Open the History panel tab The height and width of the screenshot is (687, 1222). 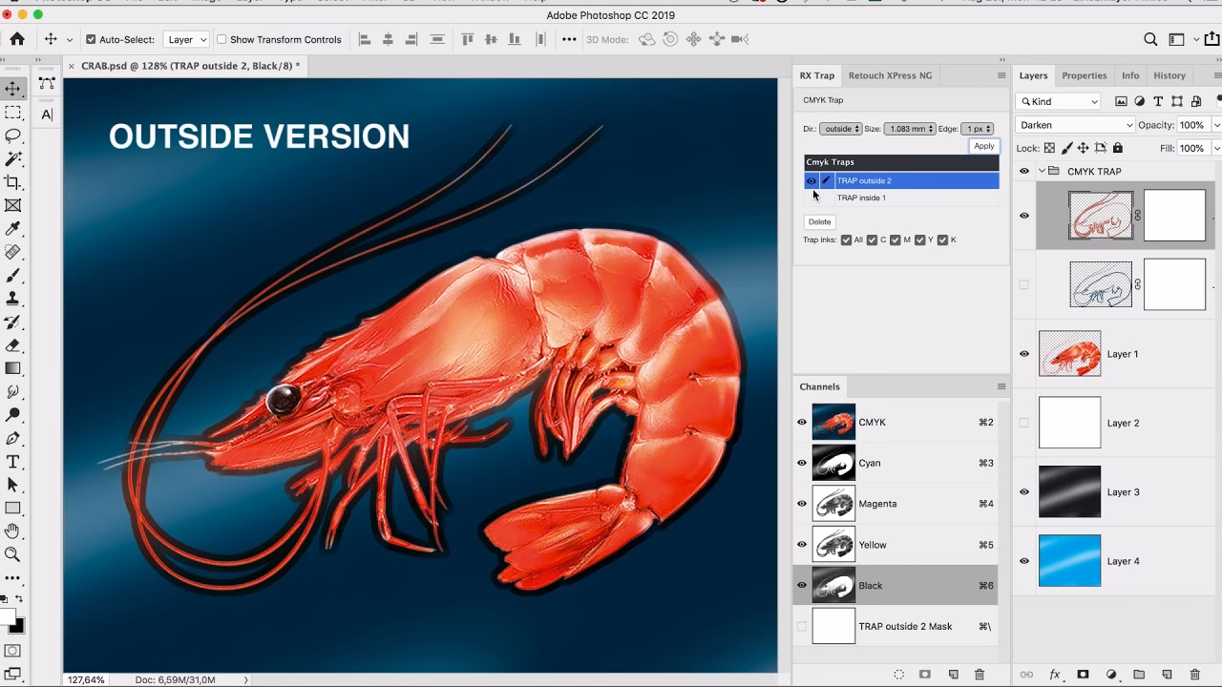pos(1169,75)
